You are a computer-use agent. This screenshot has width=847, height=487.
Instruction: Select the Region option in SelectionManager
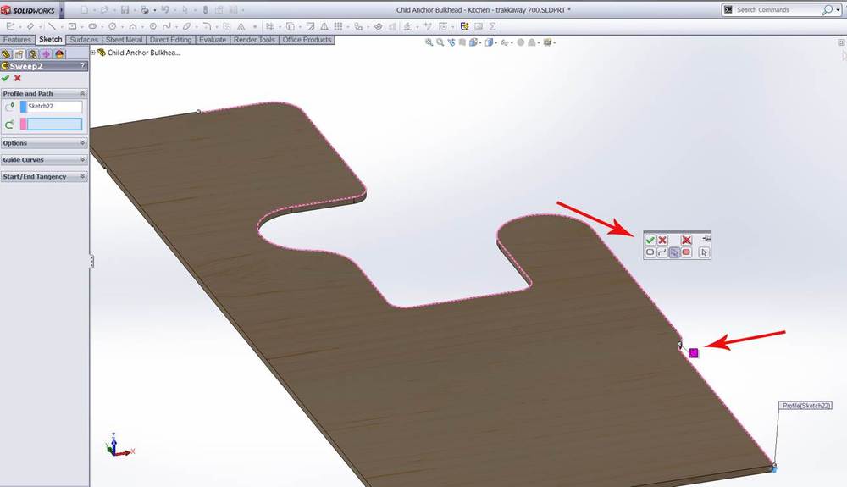point(686,252)
